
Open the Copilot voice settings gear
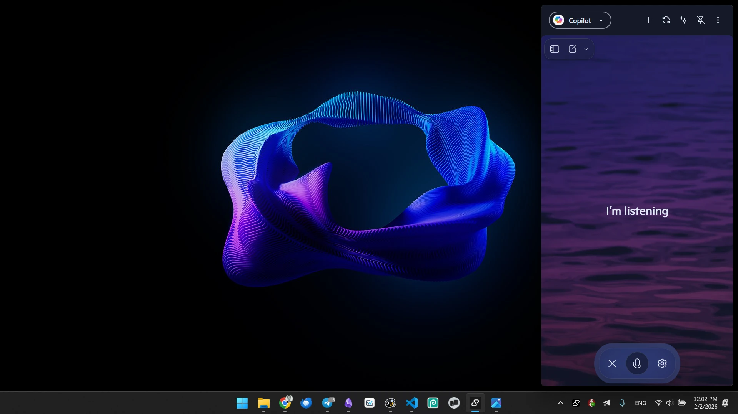662,363
